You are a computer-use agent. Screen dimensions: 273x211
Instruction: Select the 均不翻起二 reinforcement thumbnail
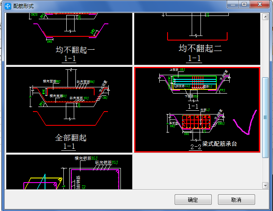click(x=197, y=39)
